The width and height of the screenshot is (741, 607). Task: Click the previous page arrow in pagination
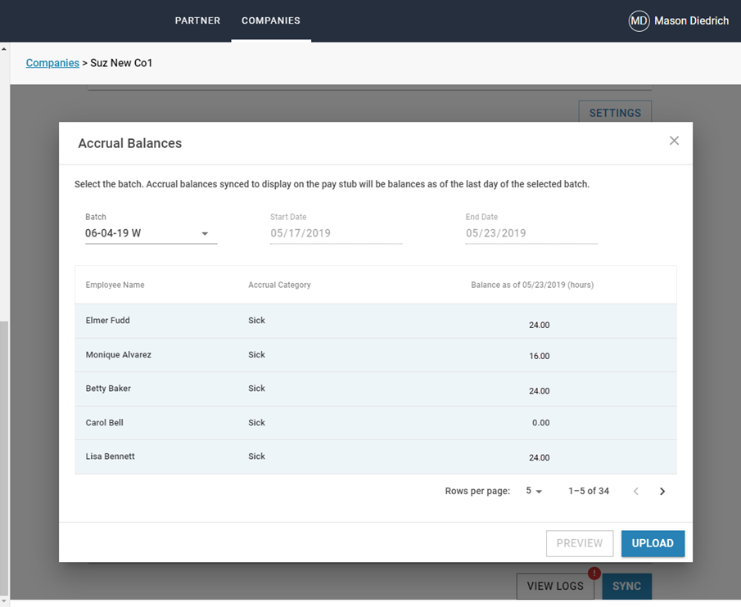click(636, 491)
